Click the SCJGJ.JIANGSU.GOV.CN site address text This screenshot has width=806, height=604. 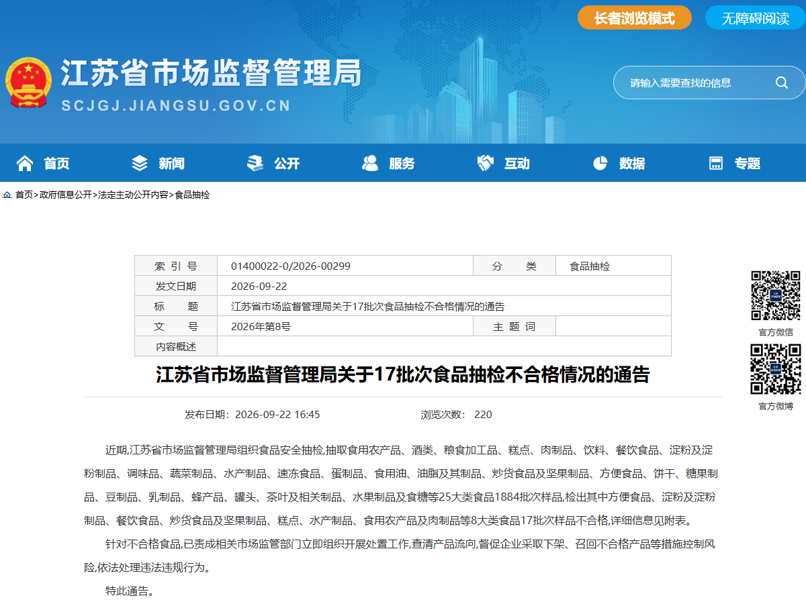click(176, 106)
